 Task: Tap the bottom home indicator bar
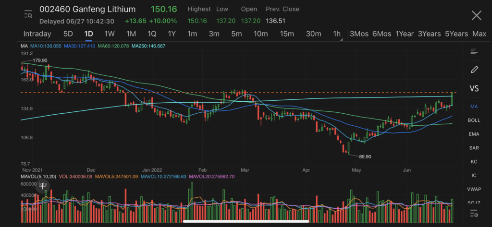click(x=246, y=221)
